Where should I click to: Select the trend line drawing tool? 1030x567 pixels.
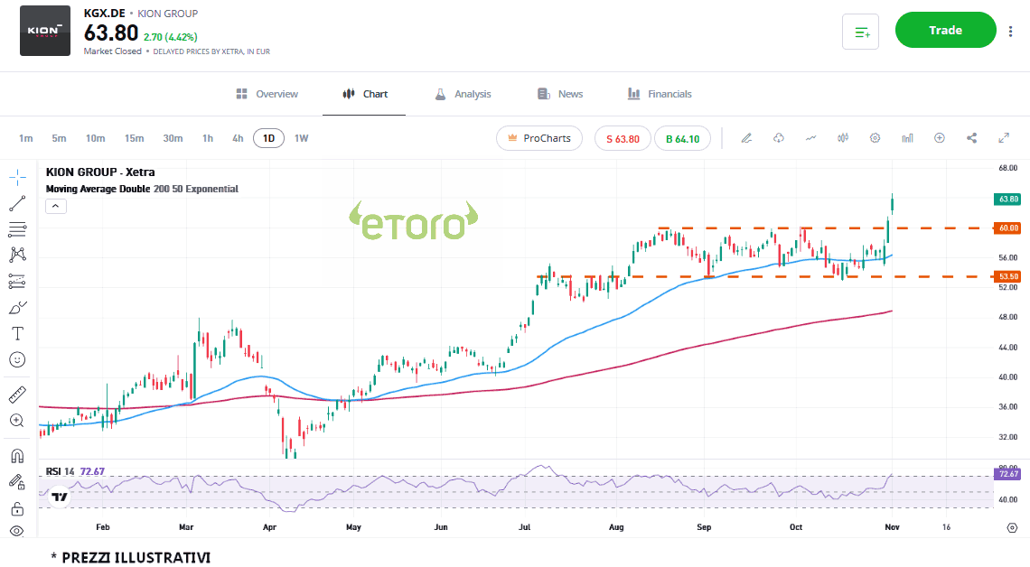point(17,203)
